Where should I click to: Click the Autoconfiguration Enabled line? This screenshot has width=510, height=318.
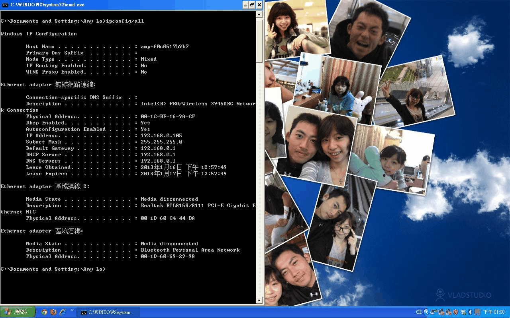[x=88, y=129]
